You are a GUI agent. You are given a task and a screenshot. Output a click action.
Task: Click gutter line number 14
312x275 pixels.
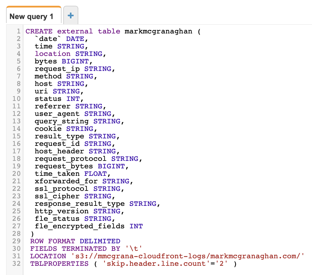(x=16, y=129)
